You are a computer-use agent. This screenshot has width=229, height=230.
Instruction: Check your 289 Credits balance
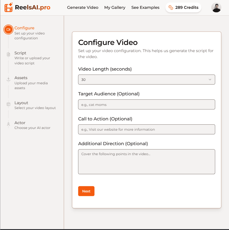[x=186, y=7]
